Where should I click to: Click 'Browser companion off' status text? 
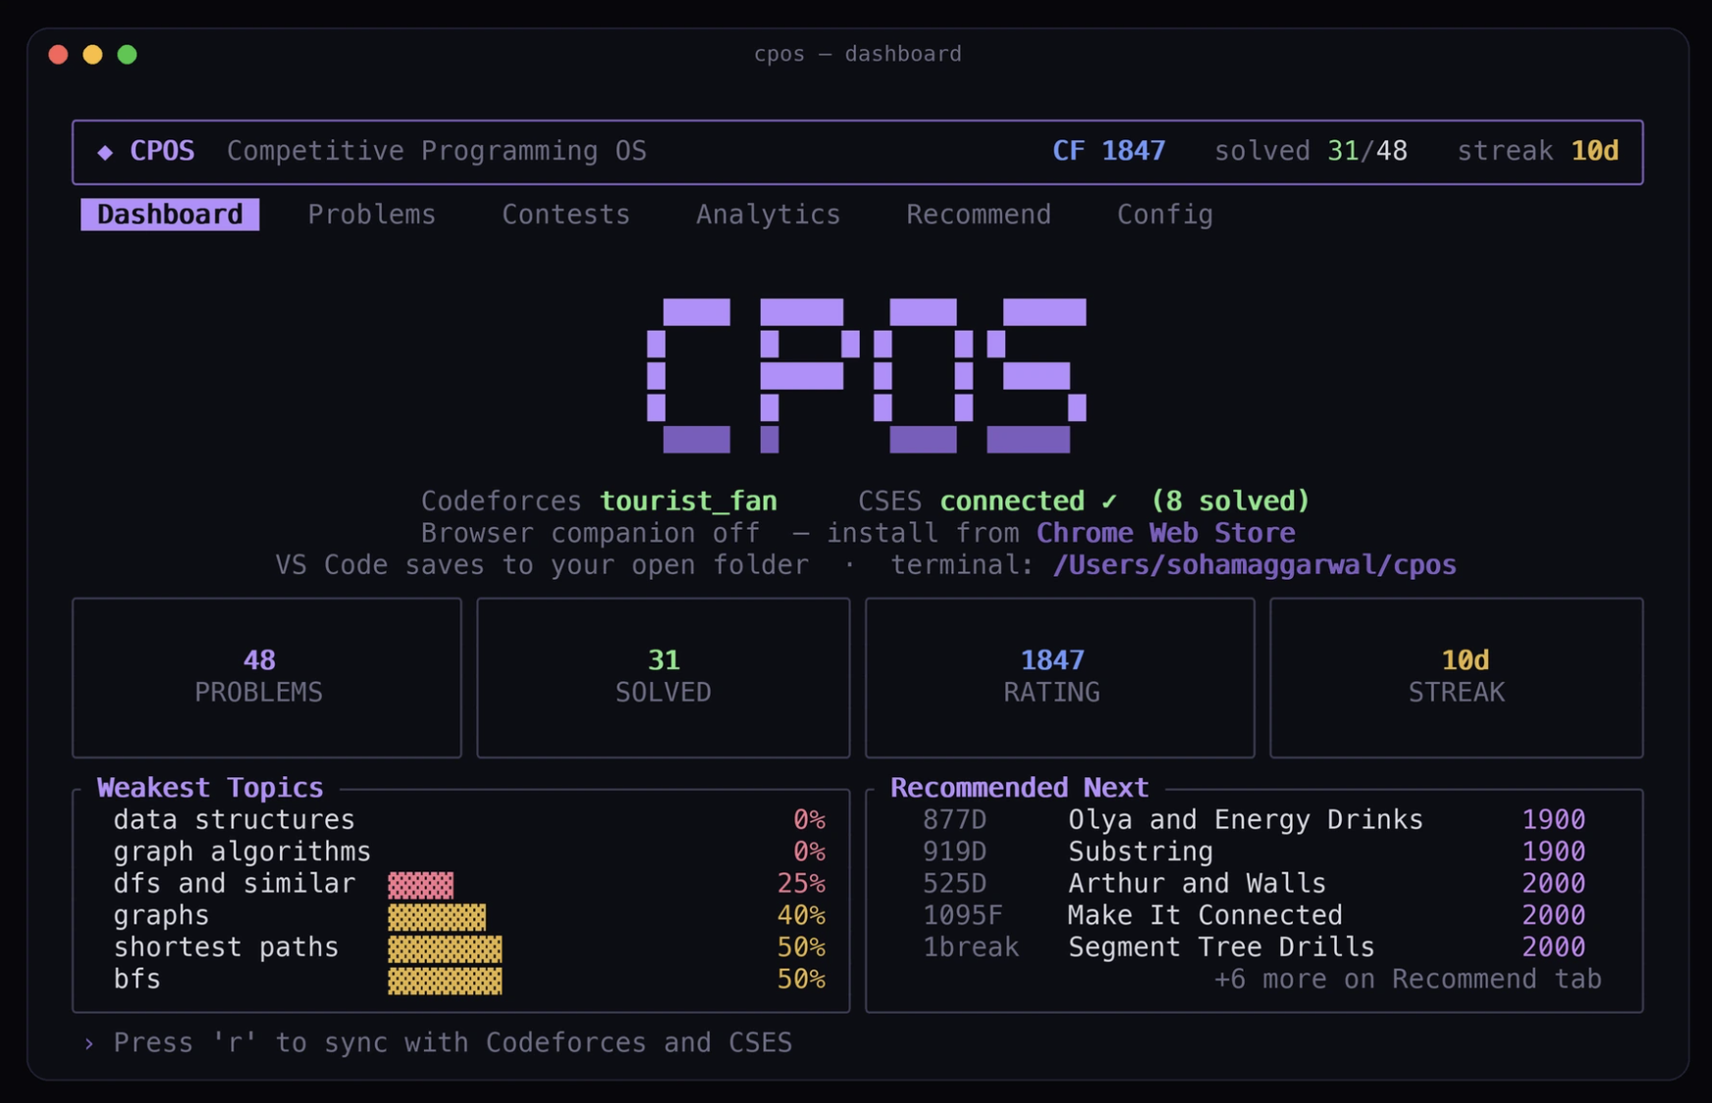[590, 533]
